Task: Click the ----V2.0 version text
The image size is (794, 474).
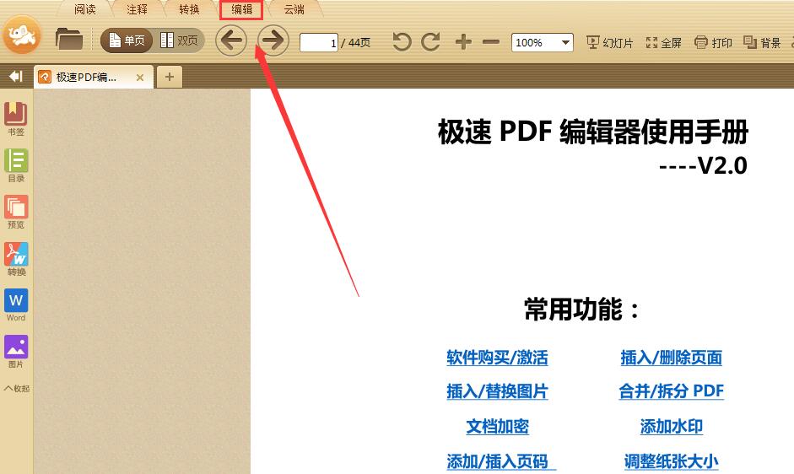Action: (x=704, y=165)
